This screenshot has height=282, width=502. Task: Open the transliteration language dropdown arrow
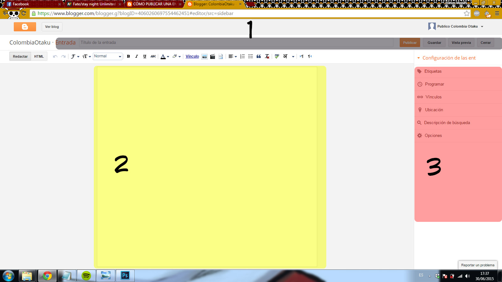click(293, 57)
